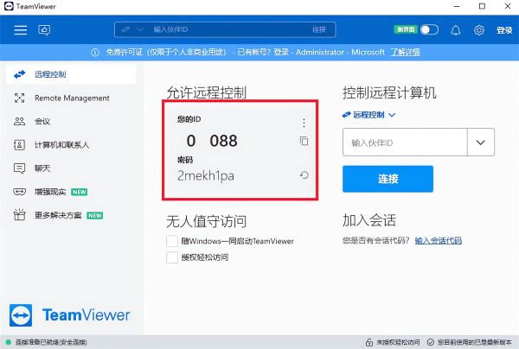This screenshot has height=349, width=519.
Task: Enable 授权轻松访问 checkbox
Action: pyautogui.click(x=172, y=257)
